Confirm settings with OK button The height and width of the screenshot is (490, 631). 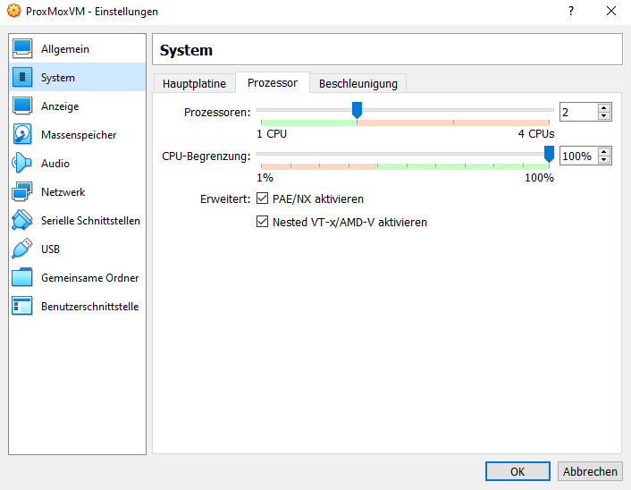click(517, 471)
